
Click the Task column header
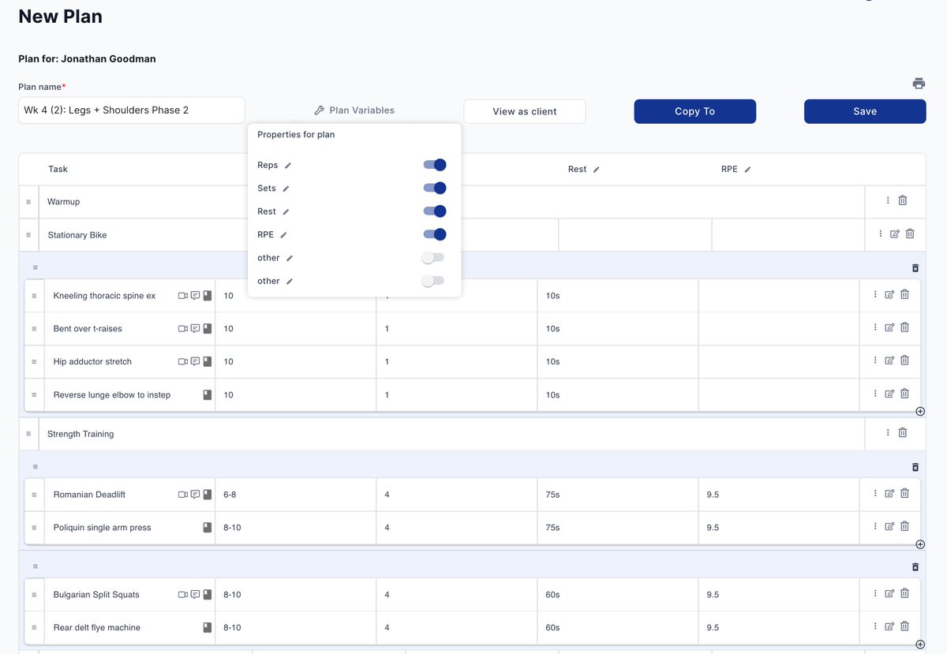[58, 170]
